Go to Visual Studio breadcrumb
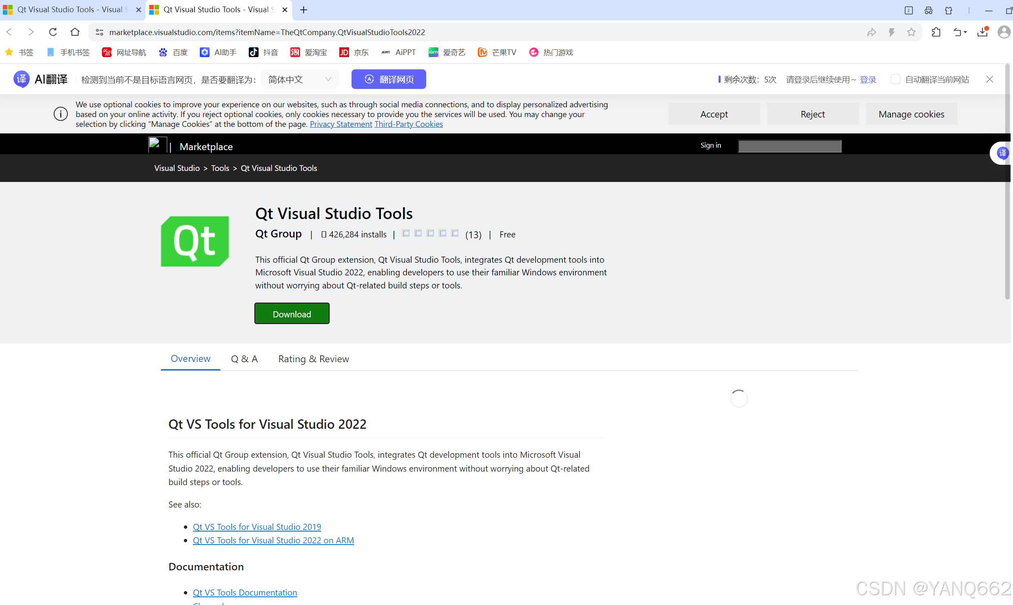1013x605 pixels. 177,168
